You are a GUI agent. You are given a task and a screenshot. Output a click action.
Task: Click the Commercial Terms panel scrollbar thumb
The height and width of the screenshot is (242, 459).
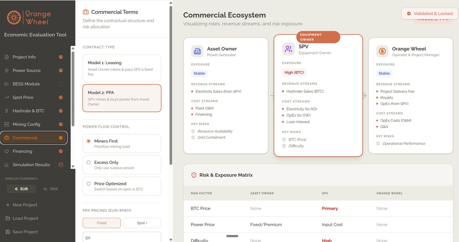(171, 85)
